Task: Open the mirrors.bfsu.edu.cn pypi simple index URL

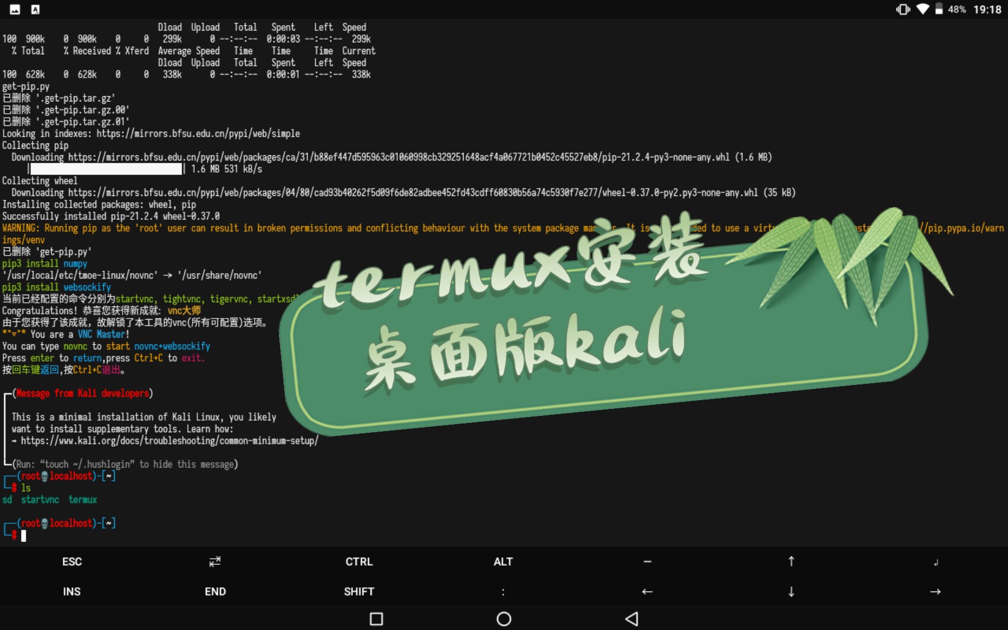Action: click(198, 134)
